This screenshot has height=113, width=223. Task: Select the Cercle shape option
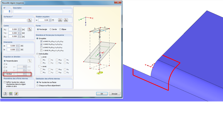click(x=50, y=29)
